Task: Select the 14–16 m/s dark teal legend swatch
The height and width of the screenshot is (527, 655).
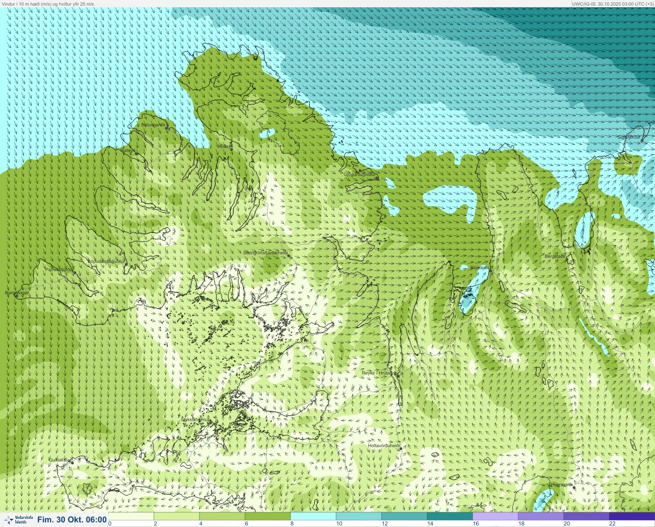Action: (450, 516)
